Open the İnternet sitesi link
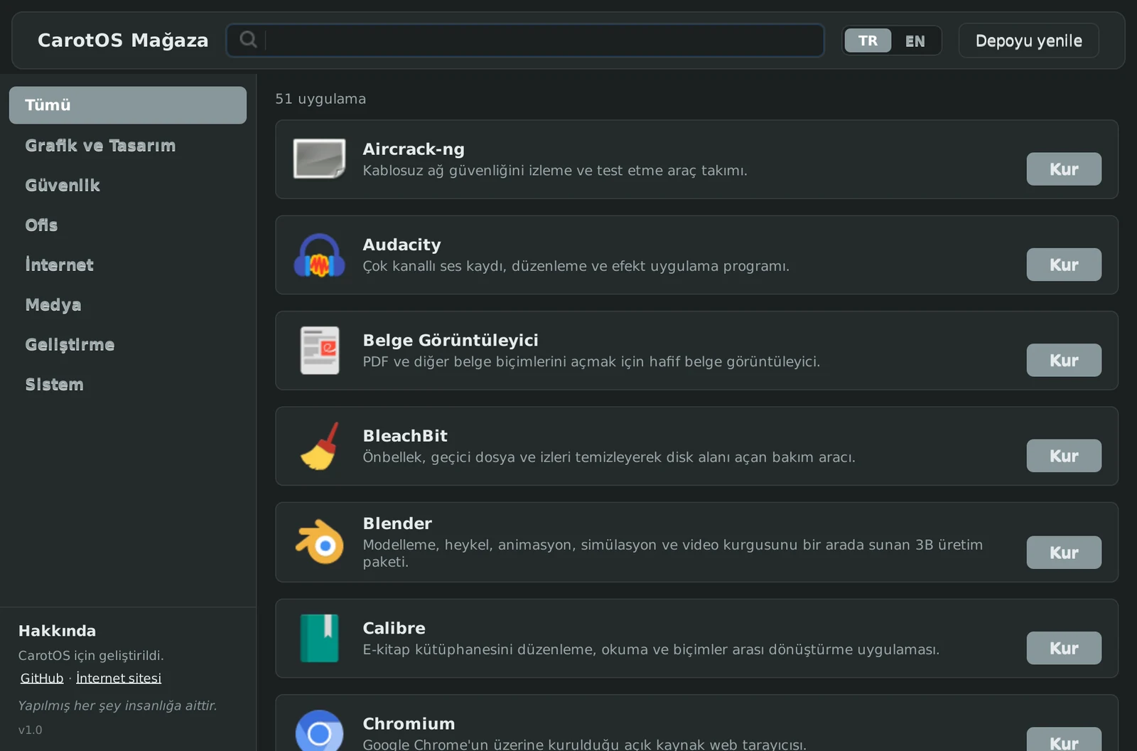 (x=119, y=678)
